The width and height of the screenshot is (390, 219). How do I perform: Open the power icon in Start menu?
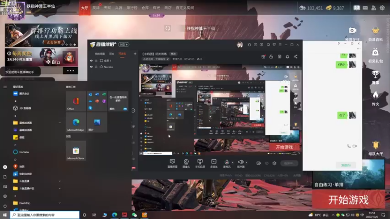pyautogui.click(x=5, y=206)
